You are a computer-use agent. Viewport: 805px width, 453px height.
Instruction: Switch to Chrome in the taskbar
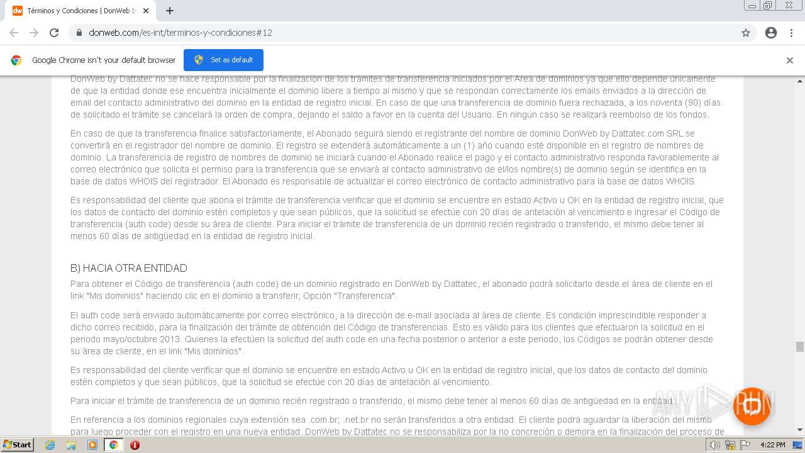tap(113, 445)
